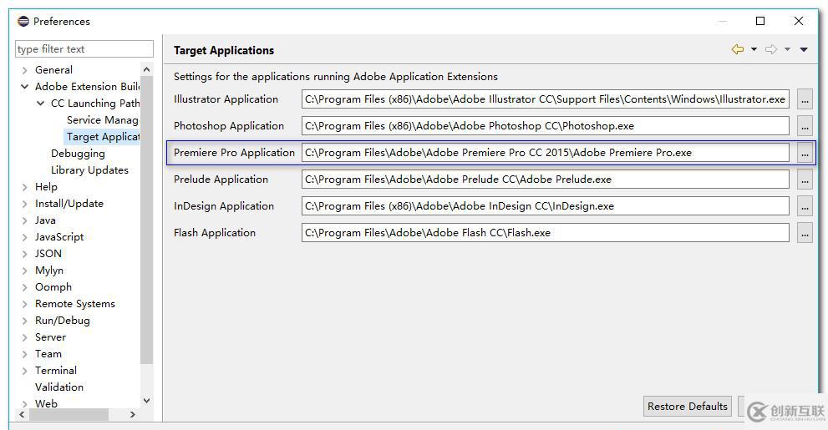Open the back history dropdown arrow
828x430 pixels.
[754, 49]
